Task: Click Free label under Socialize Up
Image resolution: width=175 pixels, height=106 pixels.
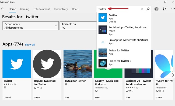Action: (128, 97)
